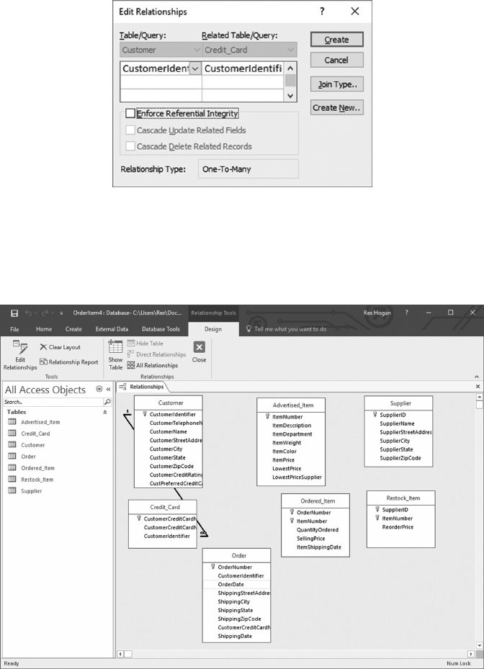The width and height of the screenshot is (484, 669).
Task: Click Direct Relationships in the ribbon
Action: coord(156,354)
